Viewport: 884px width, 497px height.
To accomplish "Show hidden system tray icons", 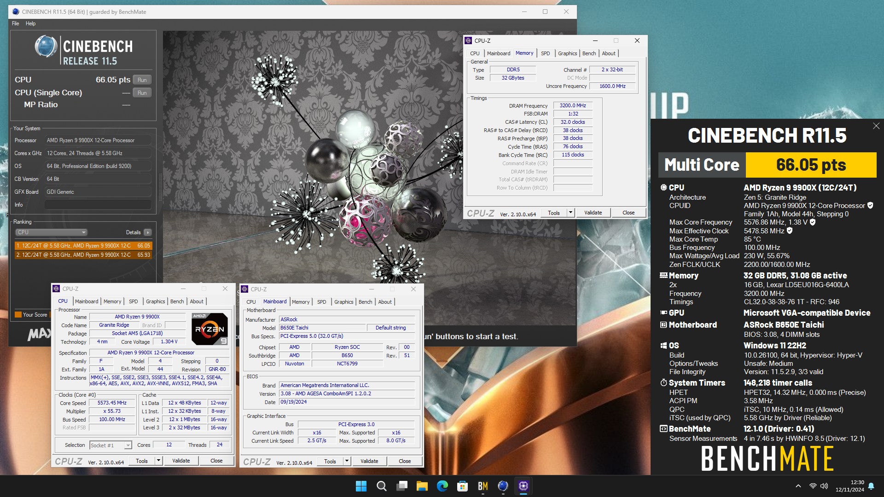I will click(x=798, y=486).
